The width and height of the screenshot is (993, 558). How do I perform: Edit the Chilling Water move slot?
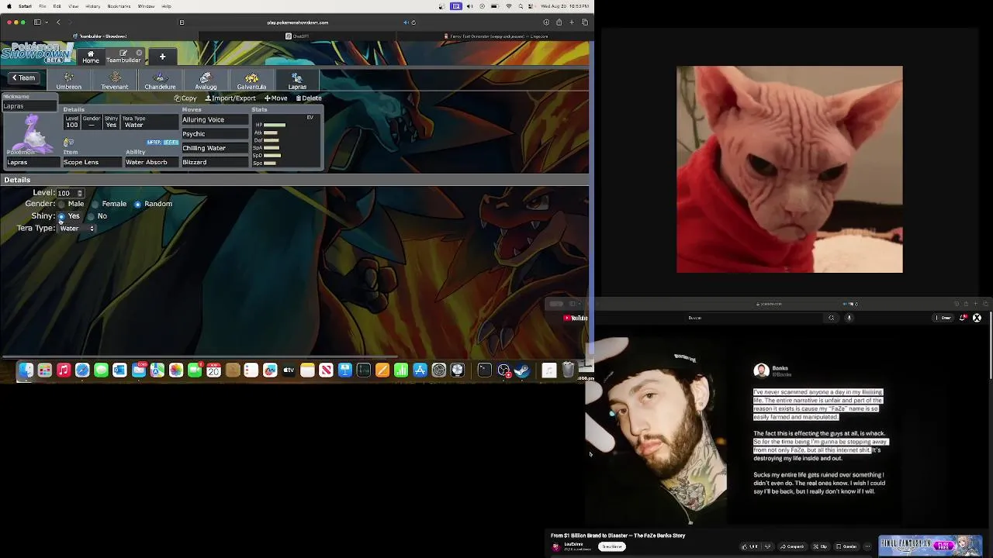[x=215, y=148]
